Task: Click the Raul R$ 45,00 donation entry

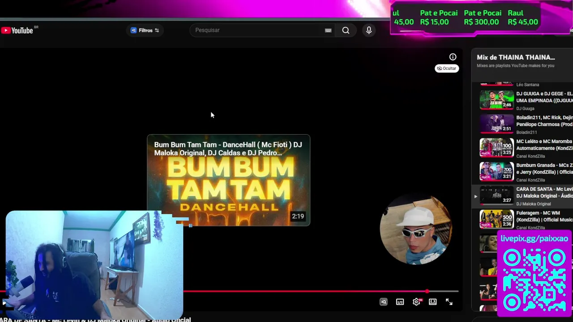Action: point(523,17)
